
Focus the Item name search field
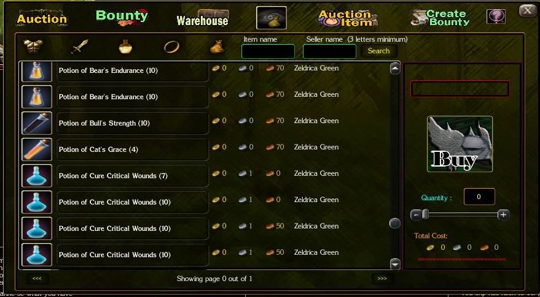click(x=268, y=51)
